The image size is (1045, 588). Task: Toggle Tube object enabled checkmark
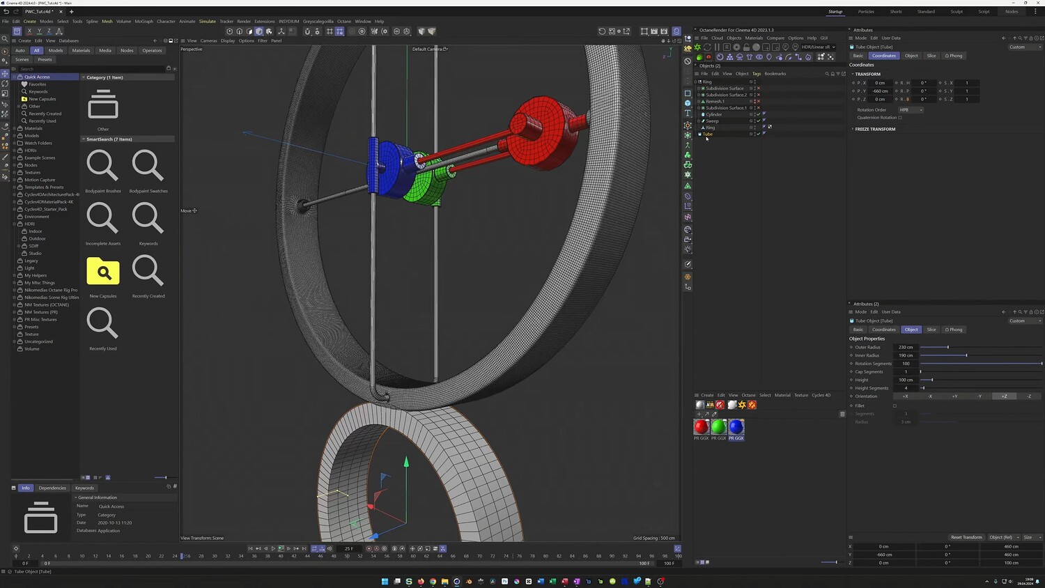(x=759, y=134)
